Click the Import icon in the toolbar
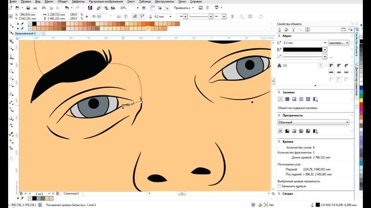This screenshot has height=208, width=371. [x=99, y=8]
